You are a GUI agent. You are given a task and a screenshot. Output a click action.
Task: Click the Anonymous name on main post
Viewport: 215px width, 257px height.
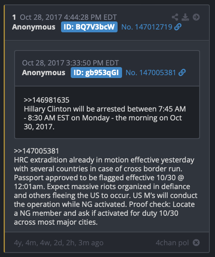coord(34,27)
